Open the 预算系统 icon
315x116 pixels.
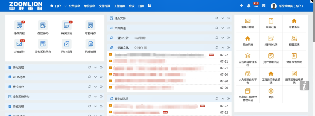294,39
